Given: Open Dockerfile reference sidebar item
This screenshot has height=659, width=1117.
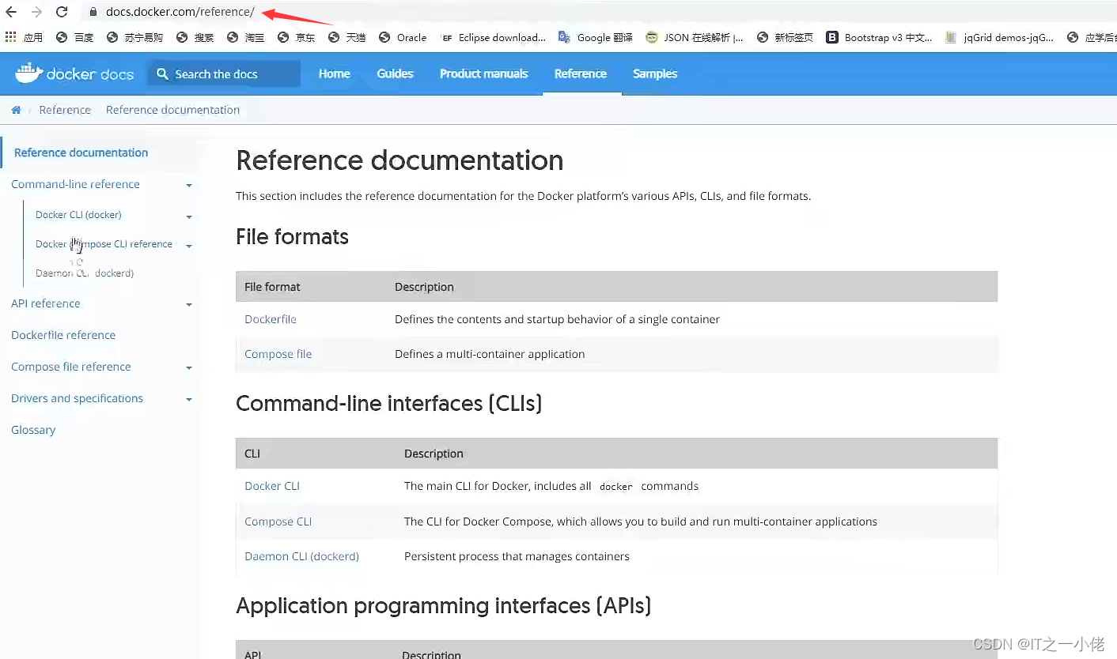Looking at the screenshot, I should click(63, 335).
